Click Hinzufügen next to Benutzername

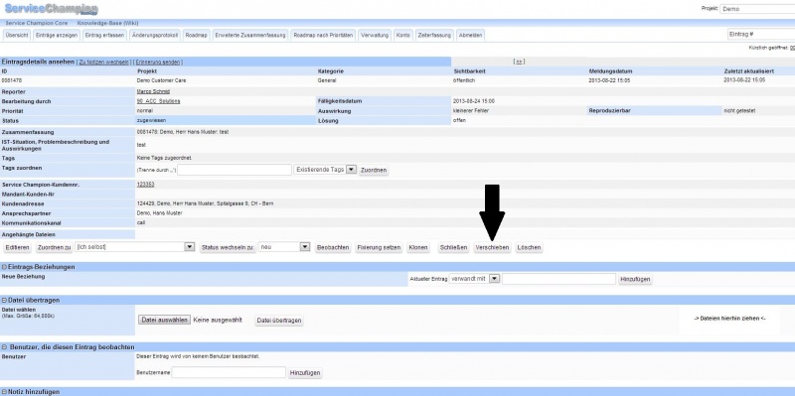click(305, 373)
